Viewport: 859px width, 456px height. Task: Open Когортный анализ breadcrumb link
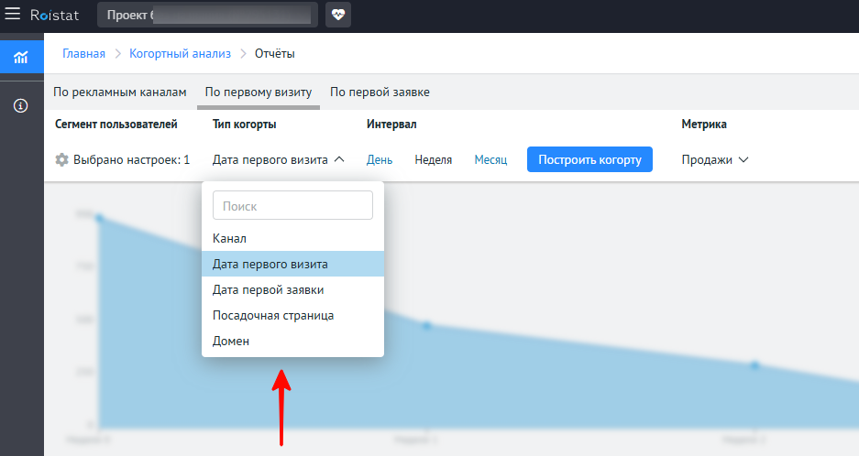182,54
